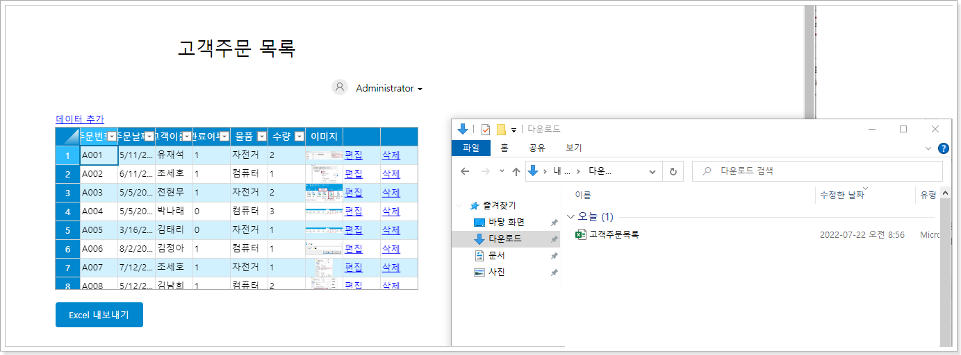
Task: Open the 주문번호 column filter dropdown
Action: point(111,137)
